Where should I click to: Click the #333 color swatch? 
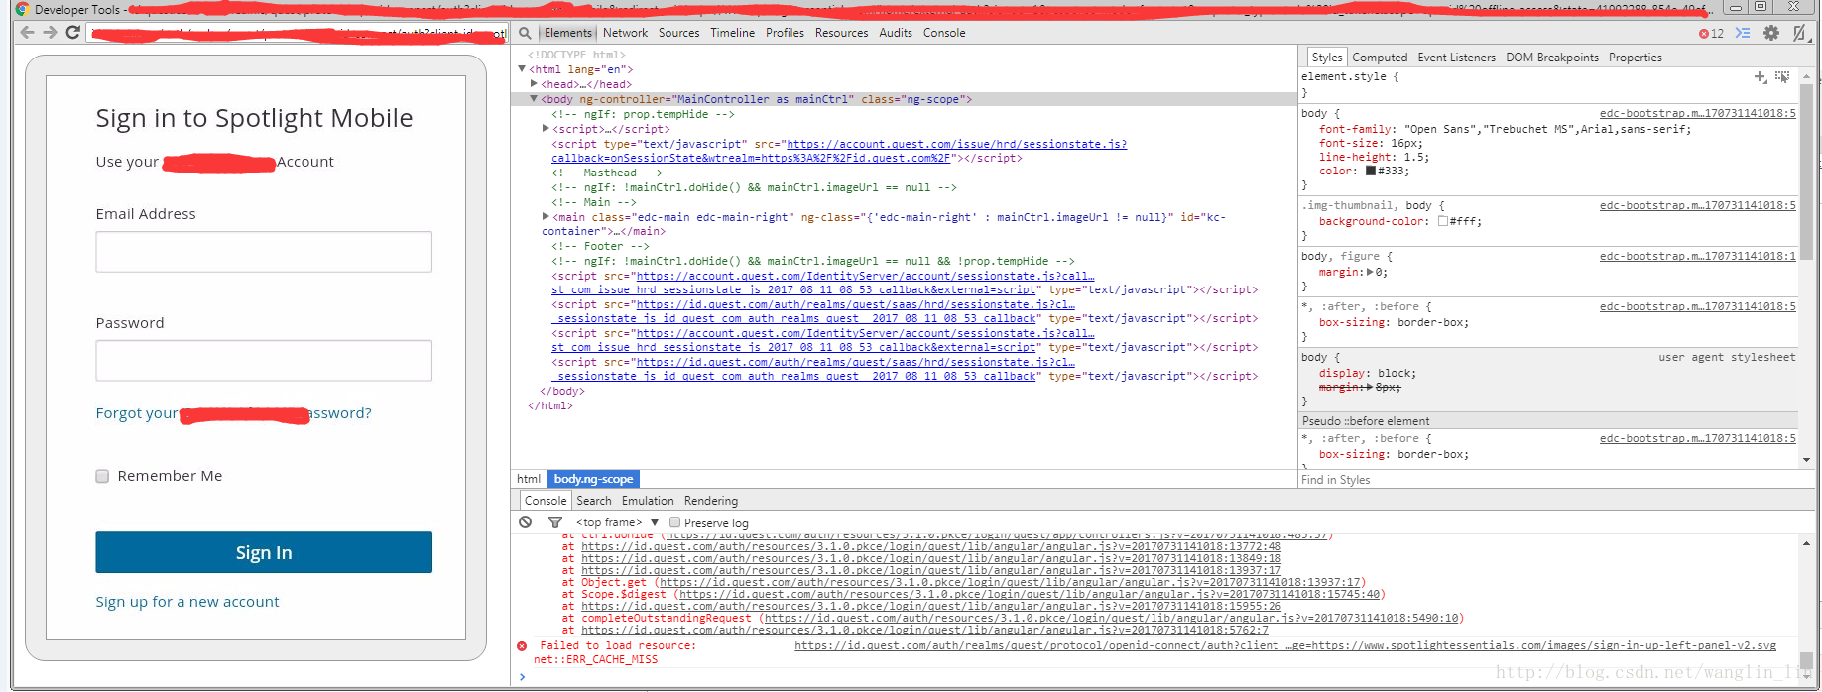point(1371,171)
